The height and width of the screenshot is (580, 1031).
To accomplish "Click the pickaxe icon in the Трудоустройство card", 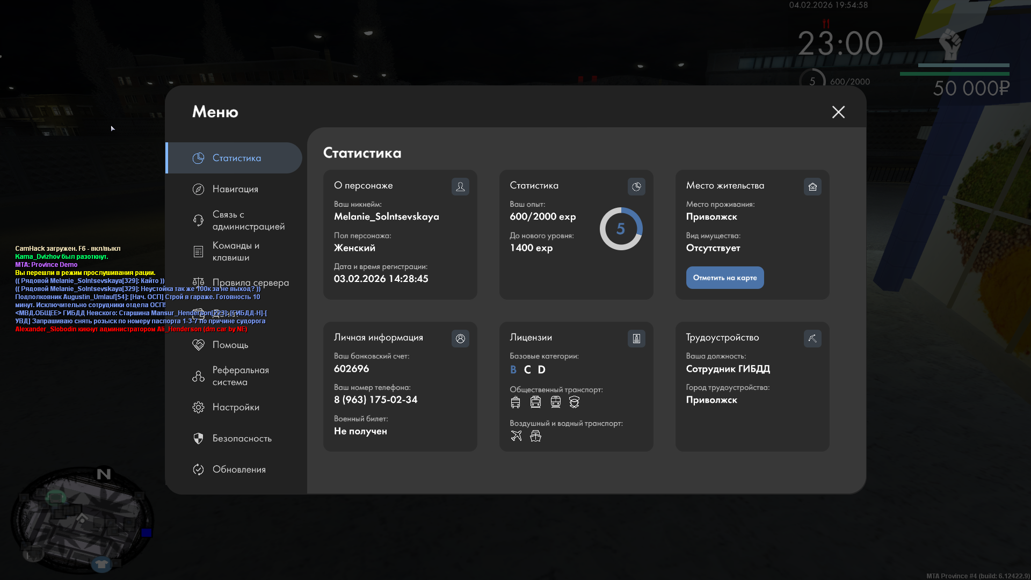I will pyautogui.click(x=812, y=338).
